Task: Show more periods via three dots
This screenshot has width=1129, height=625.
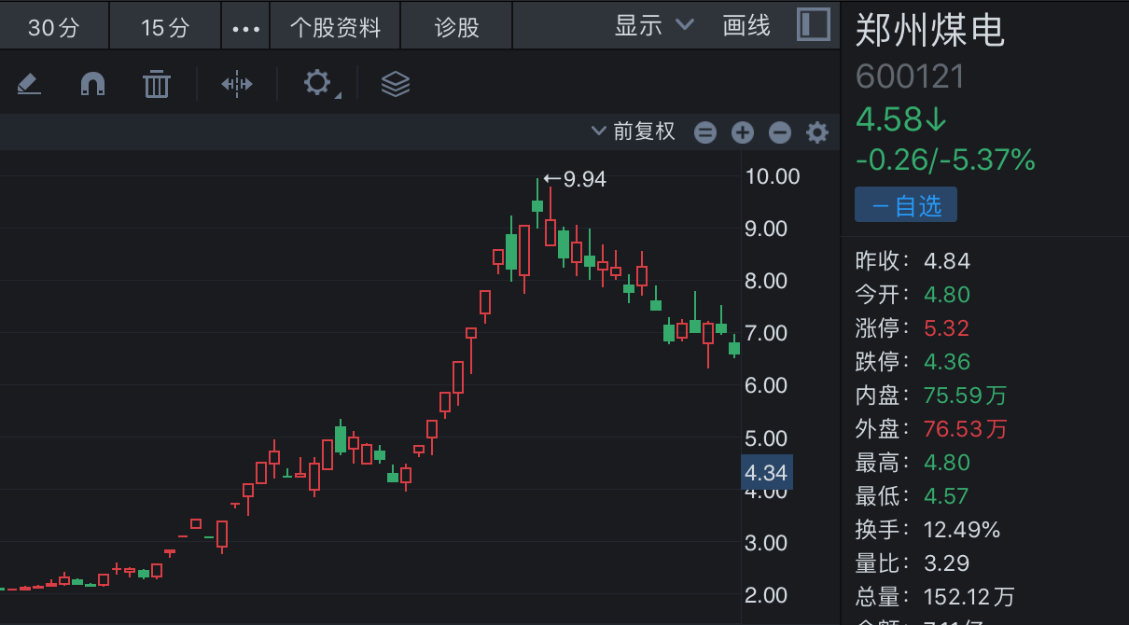Action: click(245, 28)
